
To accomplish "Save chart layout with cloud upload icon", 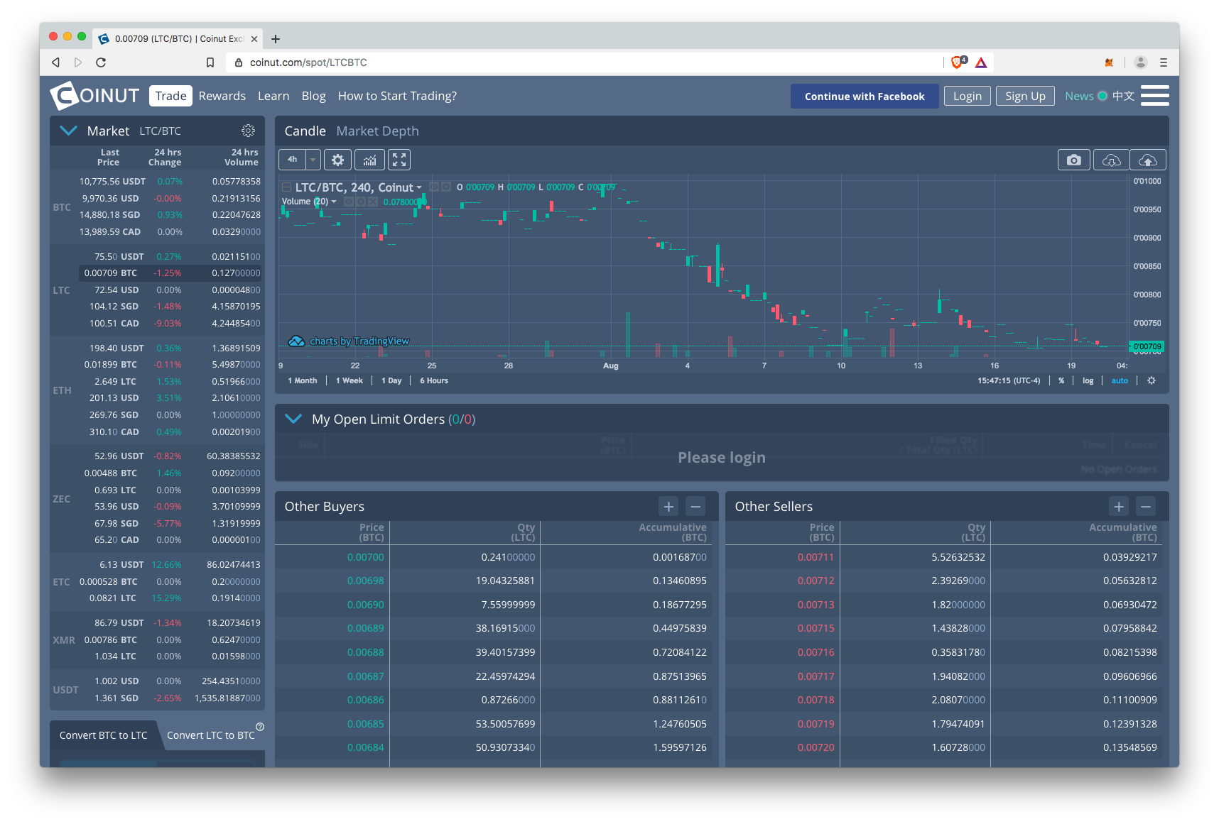I will coord(1148,160).
